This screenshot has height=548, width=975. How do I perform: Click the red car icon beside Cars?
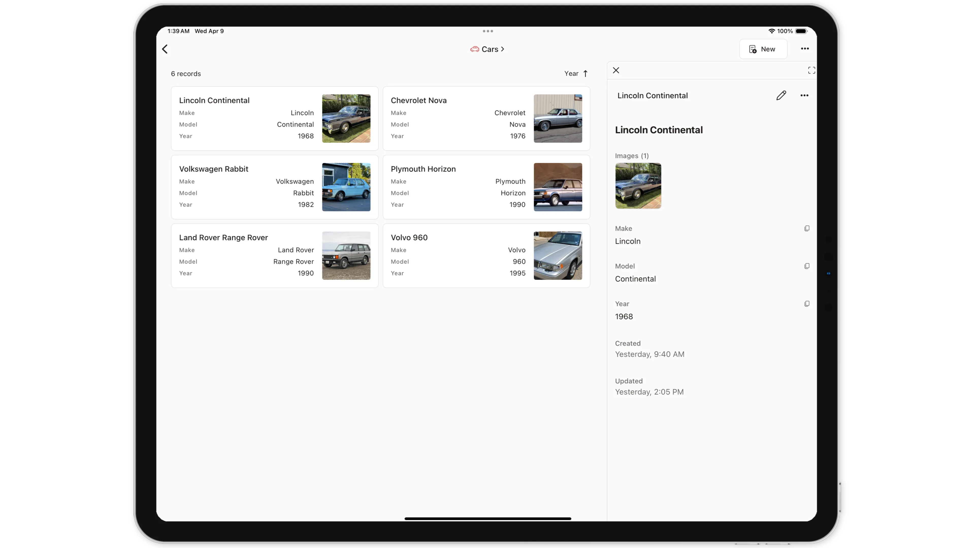tap(474, 49)
